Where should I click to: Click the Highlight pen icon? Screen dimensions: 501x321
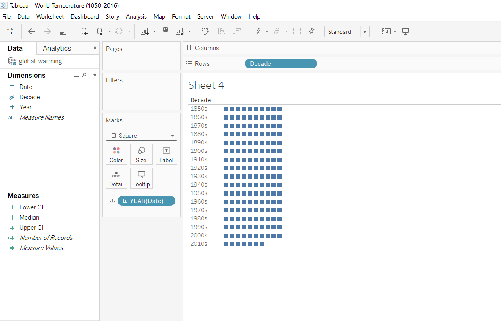(x=258, y=31)
